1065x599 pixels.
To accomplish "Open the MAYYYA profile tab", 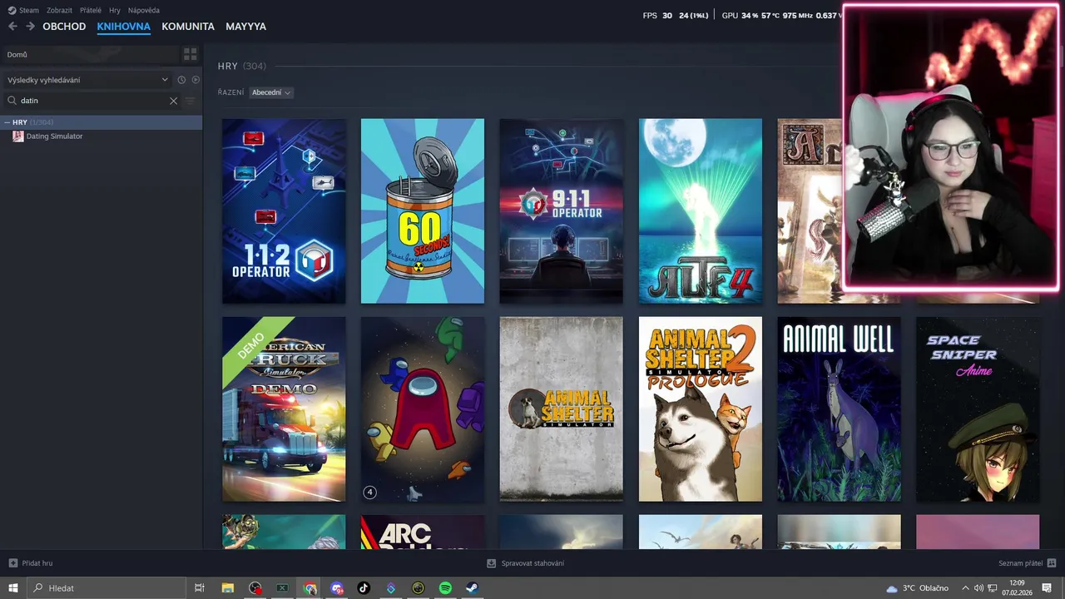I will pos(245,27).
